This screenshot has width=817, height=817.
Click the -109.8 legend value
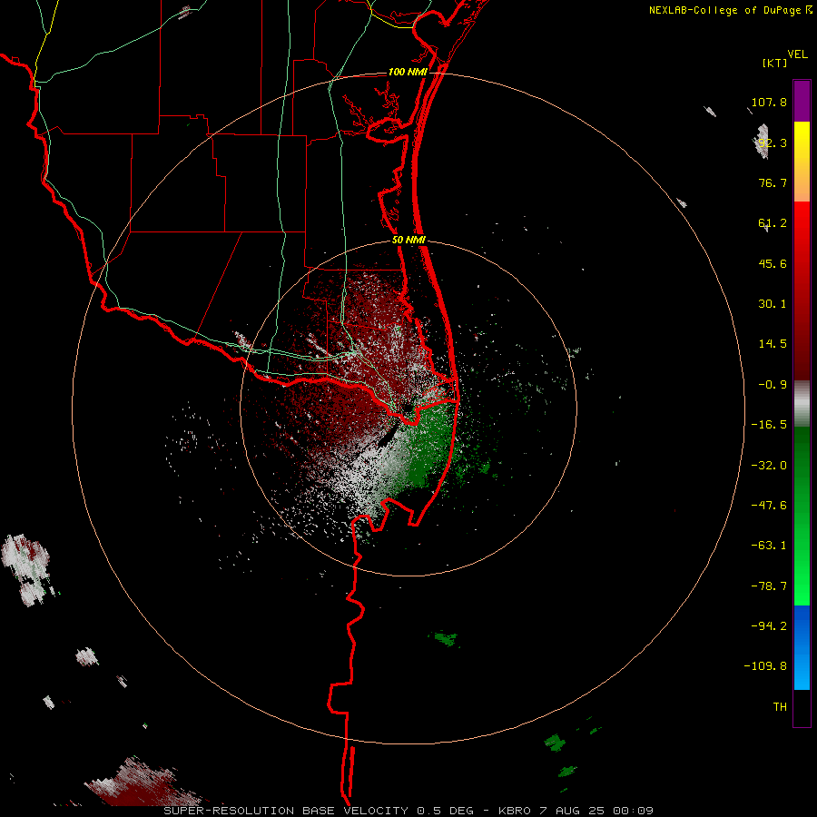(765, 666)
